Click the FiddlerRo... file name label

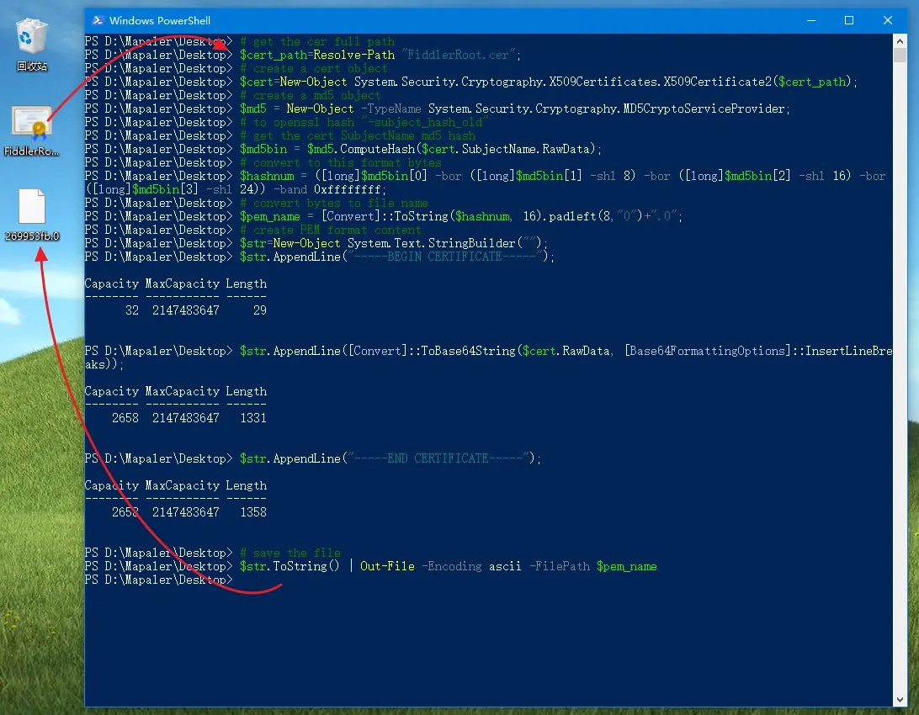coord(32,151)
